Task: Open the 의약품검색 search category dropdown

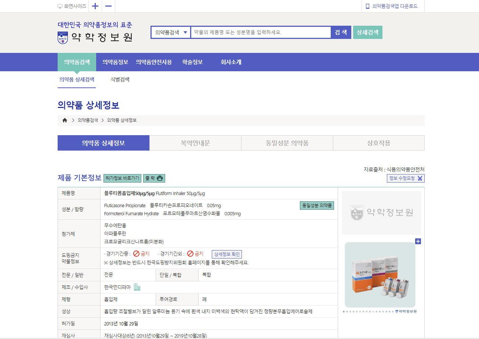Action: tap(170, 32)
